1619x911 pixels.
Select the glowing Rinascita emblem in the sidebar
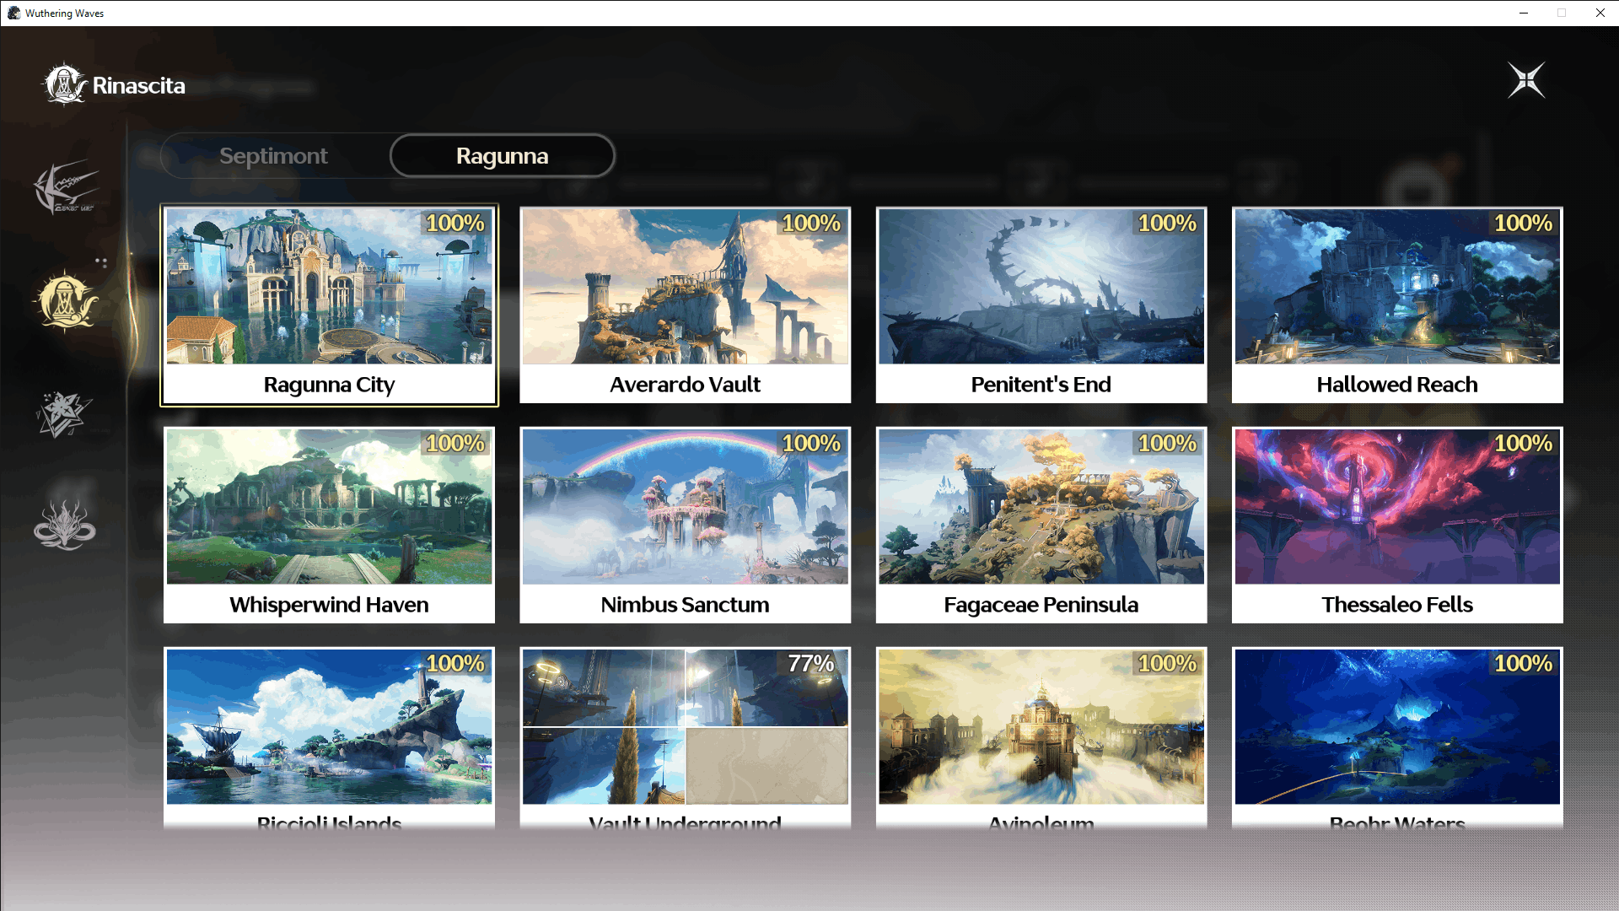[x=65, y=300]
